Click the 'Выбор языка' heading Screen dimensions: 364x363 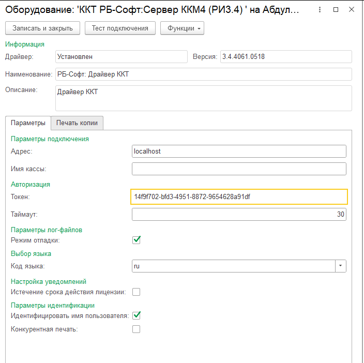(31, 254)
